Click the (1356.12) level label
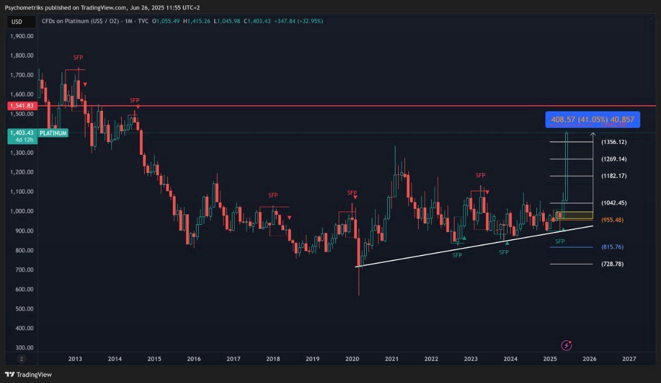Image resolution: width=661 pixels, height=383 pixels. coord(614,142)
